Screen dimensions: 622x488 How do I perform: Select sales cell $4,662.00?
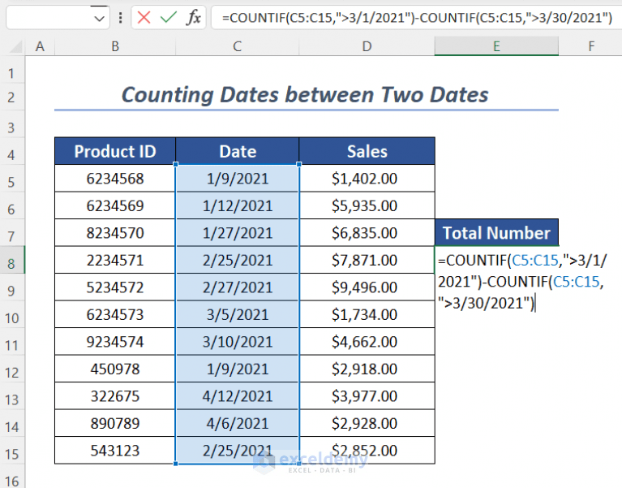367,342
